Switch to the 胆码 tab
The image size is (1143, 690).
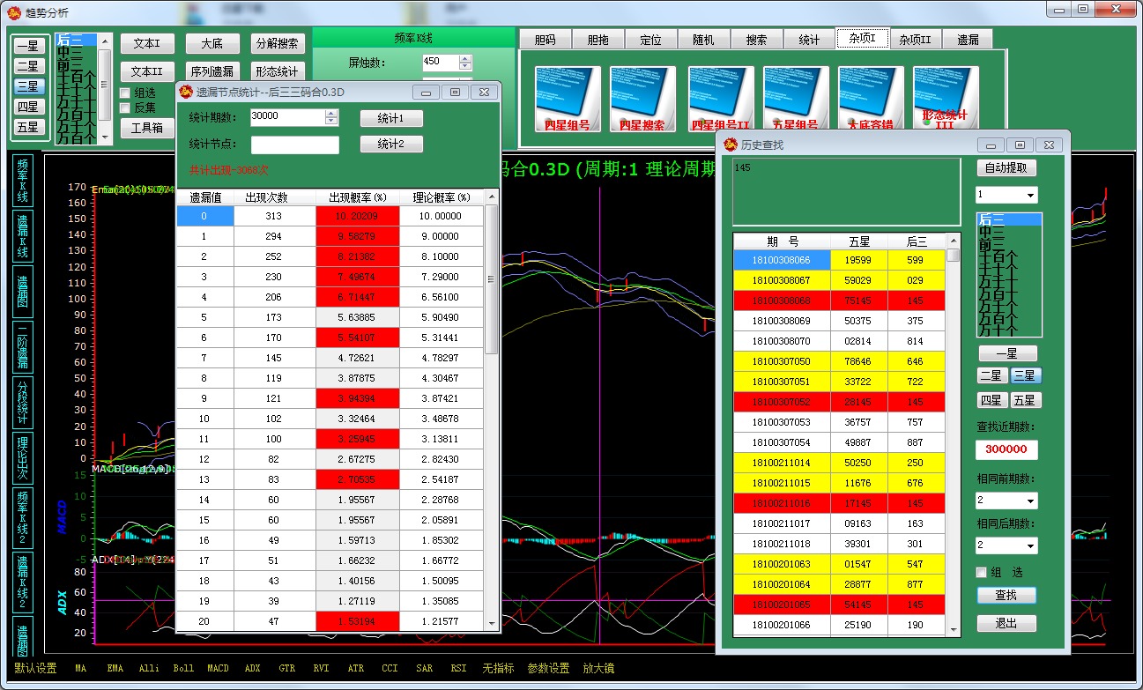click(x=545, y=40)
